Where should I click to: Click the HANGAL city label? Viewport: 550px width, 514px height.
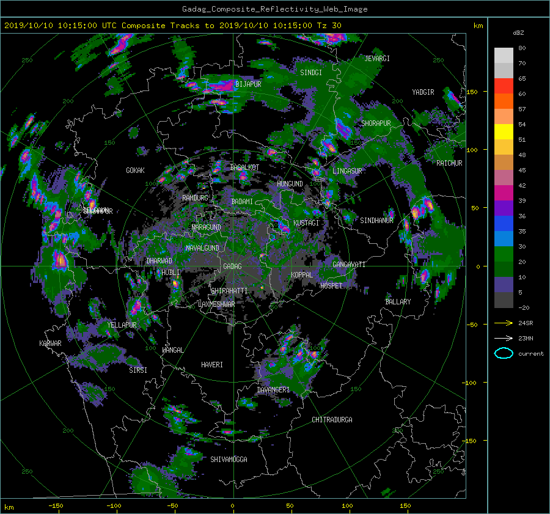173,350
